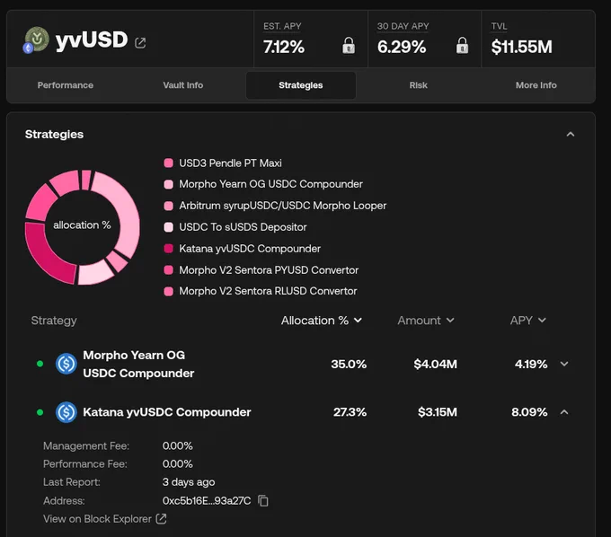Collapse the Strategies section chevron
The height and width of the screenshot is (537, 611).
(x=571, y=135)
